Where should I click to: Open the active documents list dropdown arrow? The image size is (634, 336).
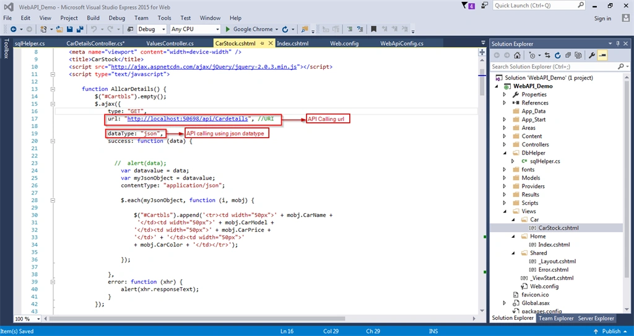coord(483,43)
